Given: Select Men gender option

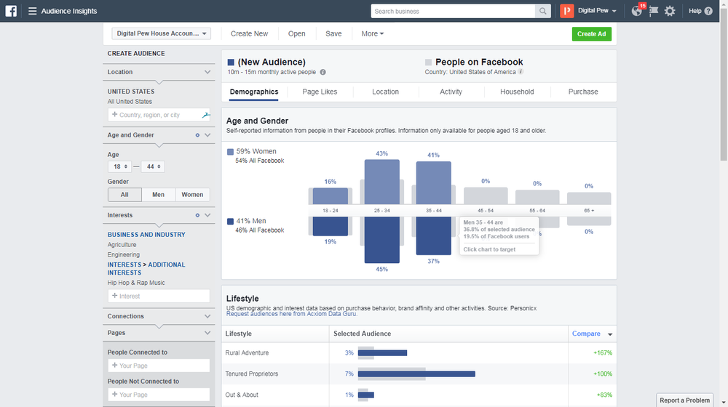Looking at the screenshot, I should coord(158,195).
